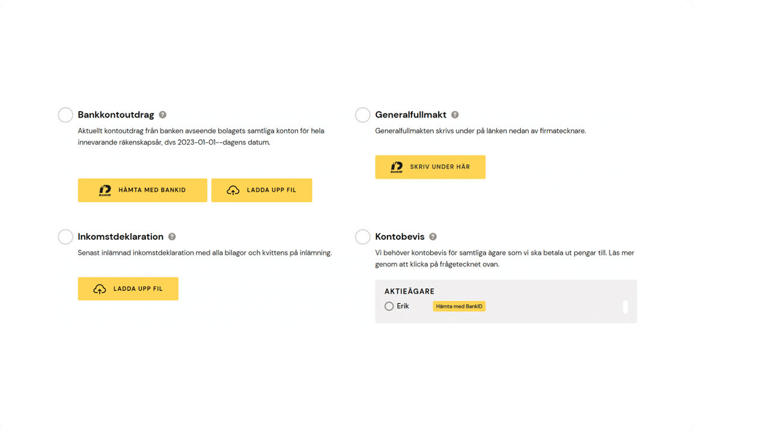Open help icon next to Bankkontoutdrag
Screen dimensions: 769x432
tap(162, 115)
